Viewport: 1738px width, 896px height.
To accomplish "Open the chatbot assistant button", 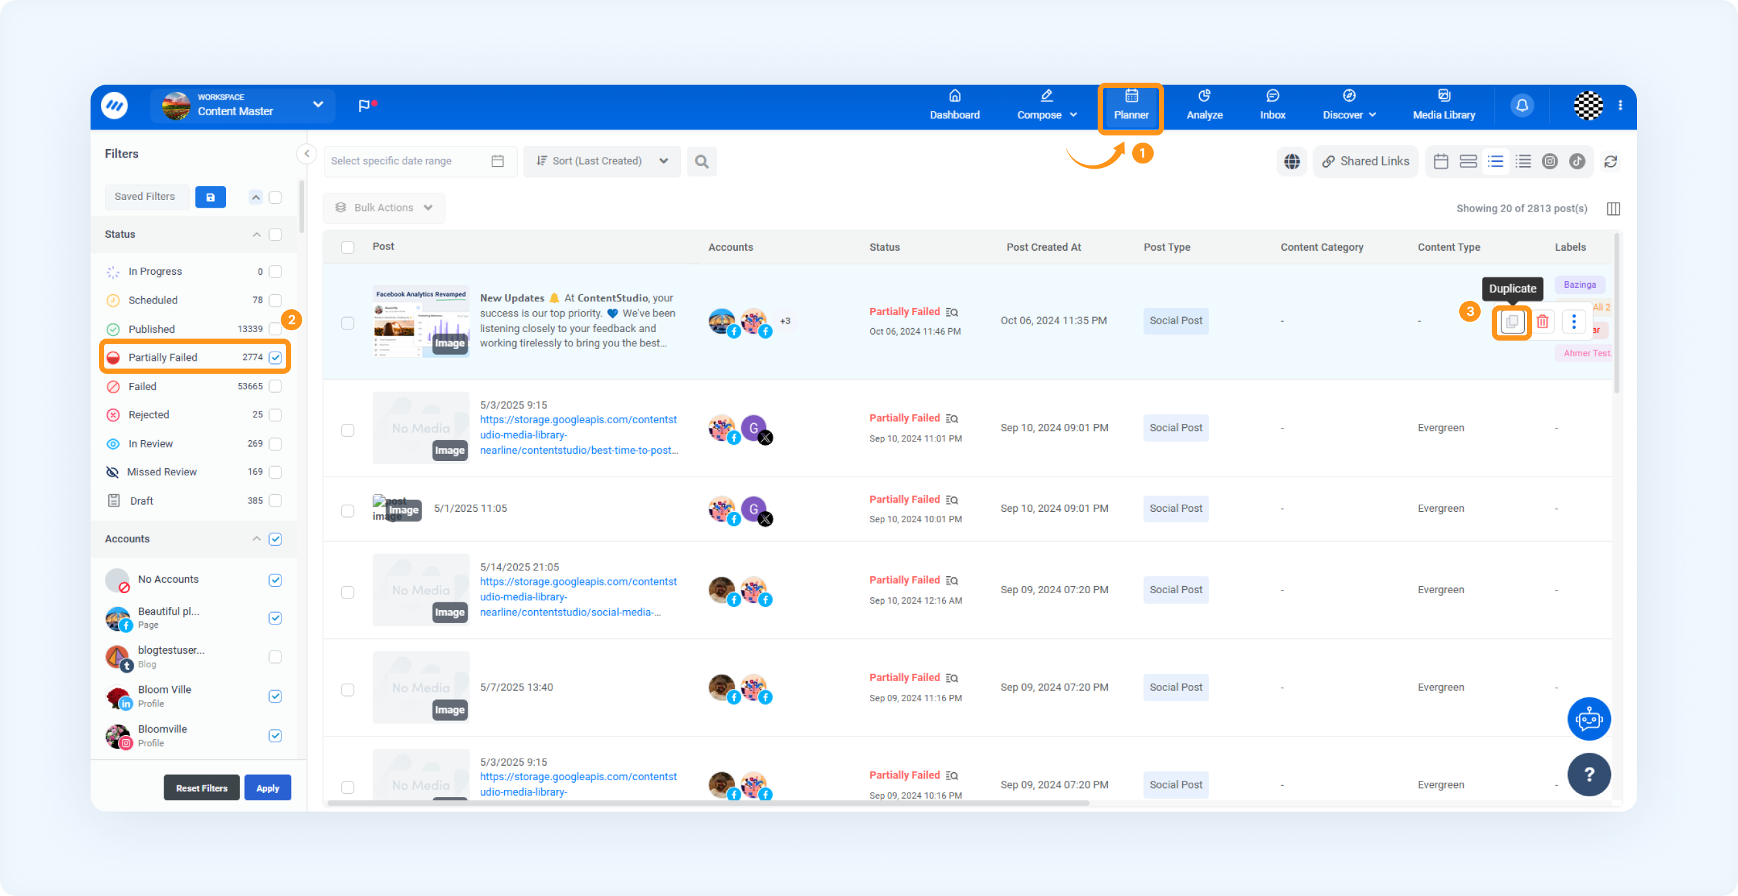I will pyautogui.click(x=1589, y=719).
